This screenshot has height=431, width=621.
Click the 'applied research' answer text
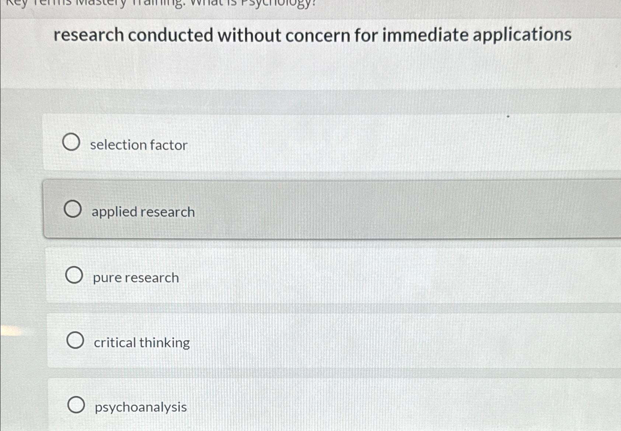click(143, 212)
